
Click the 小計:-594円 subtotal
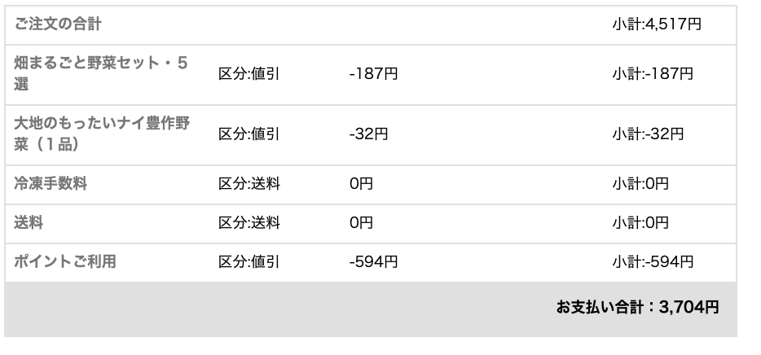pos(653,261)
